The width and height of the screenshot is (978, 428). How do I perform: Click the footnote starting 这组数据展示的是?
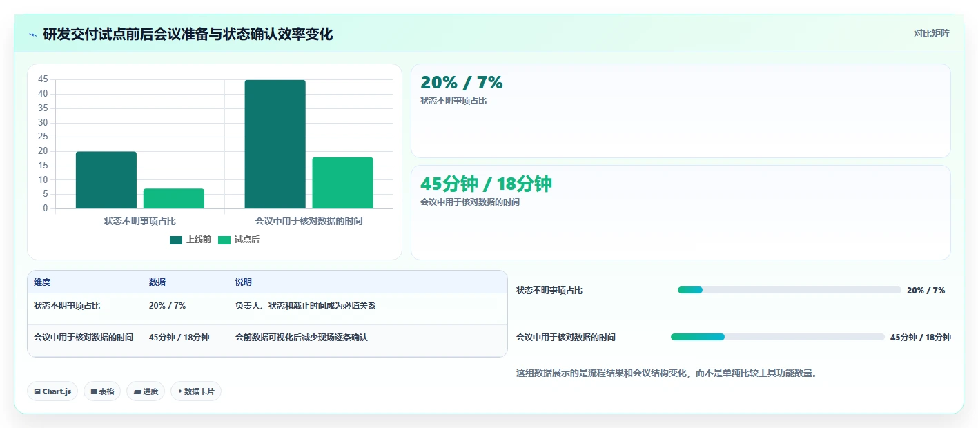click(667, 373)
